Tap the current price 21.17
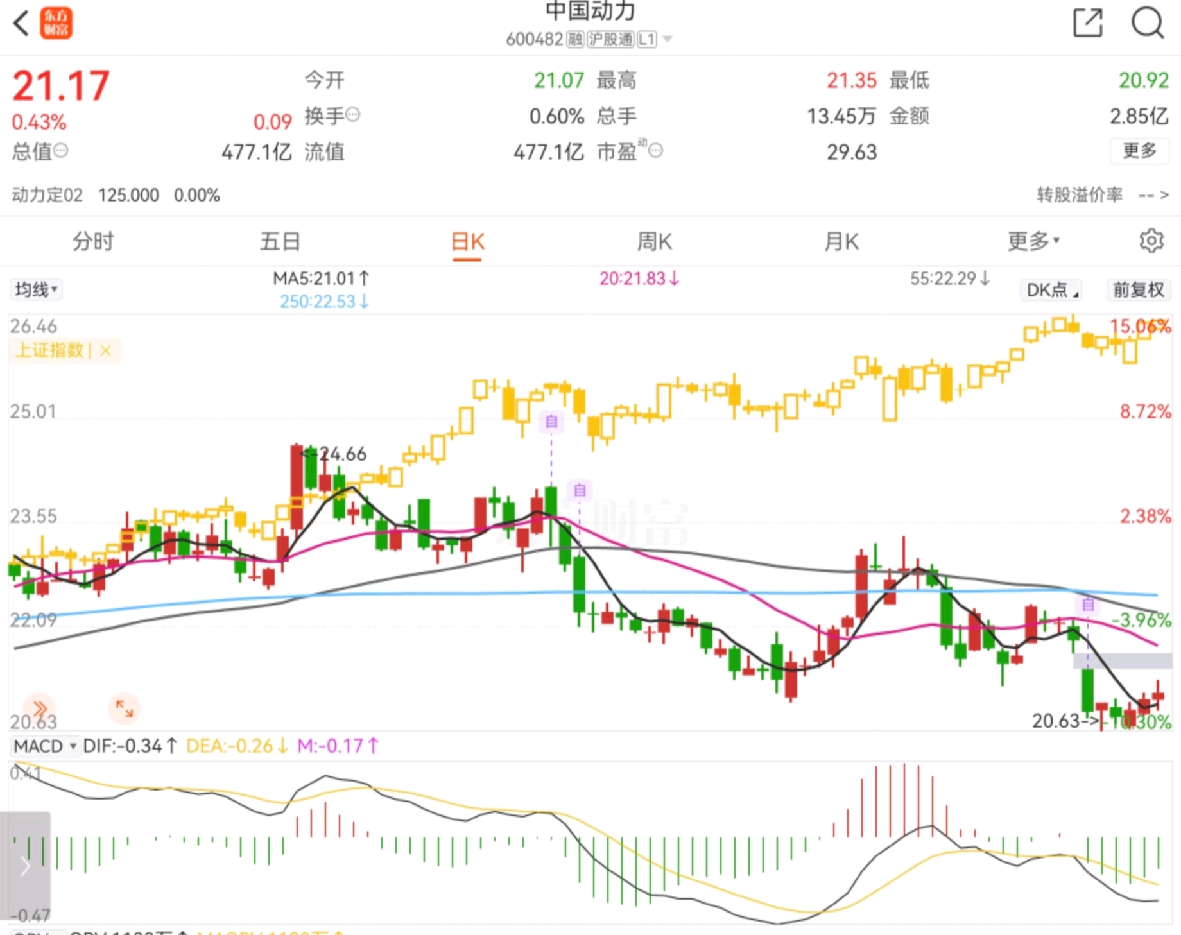Screen dimensions: 1181x935 [61, 86]
